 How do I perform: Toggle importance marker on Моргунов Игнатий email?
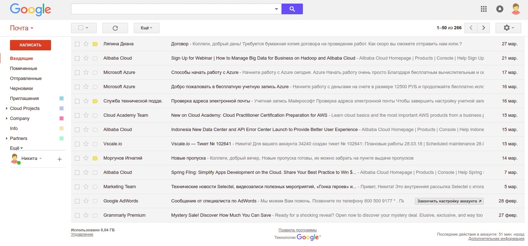click(95, 158)
